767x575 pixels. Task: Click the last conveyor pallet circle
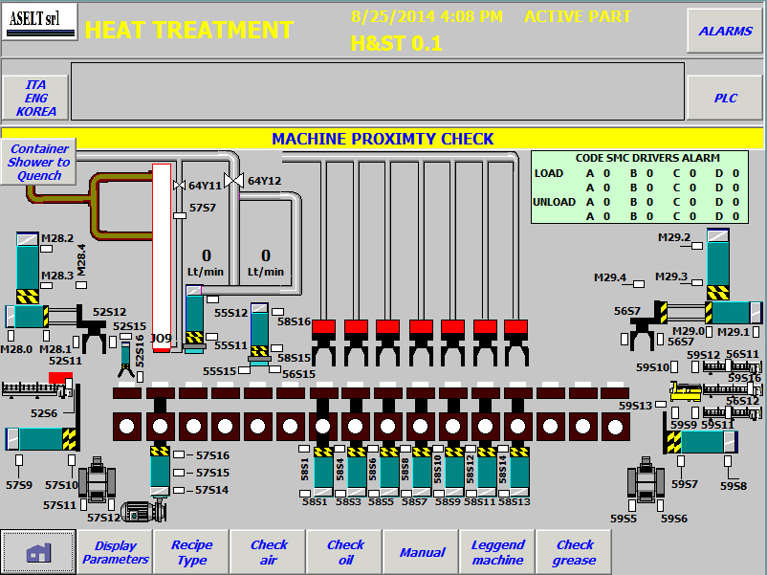point(615,427)
